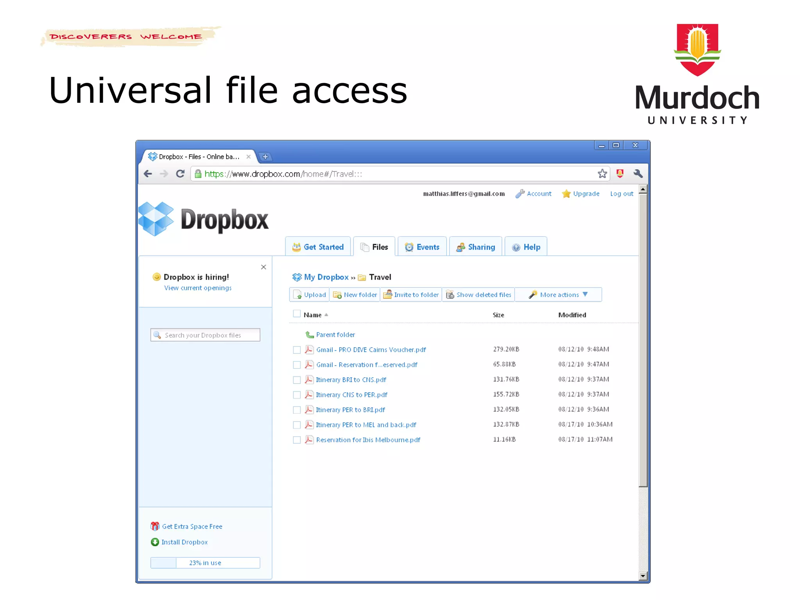
Task: Click the Parent folder up-arrow icon
Action: pyautogui.click(x=309, y=335)
